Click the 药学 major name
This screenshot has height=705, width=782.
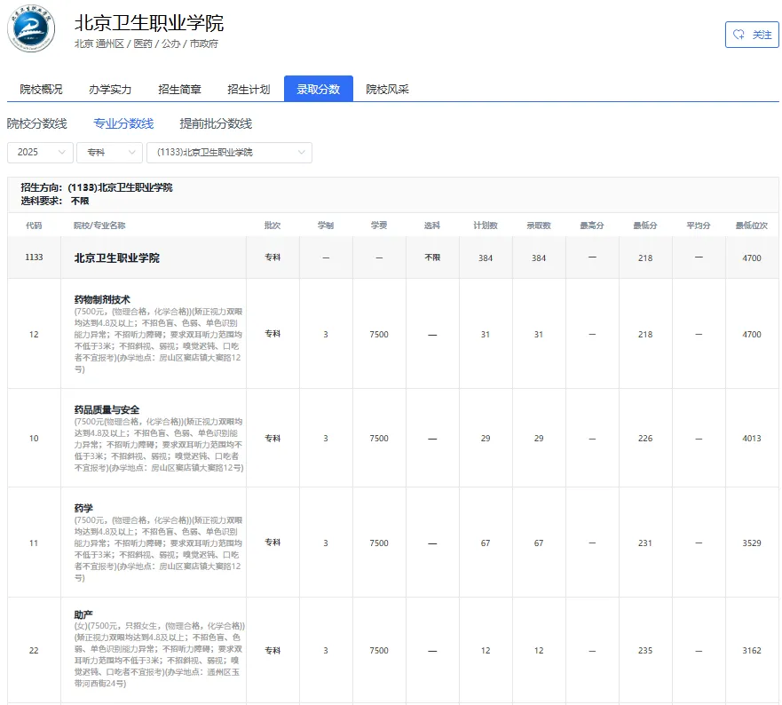pyautogui.click(x=83, y=508)
